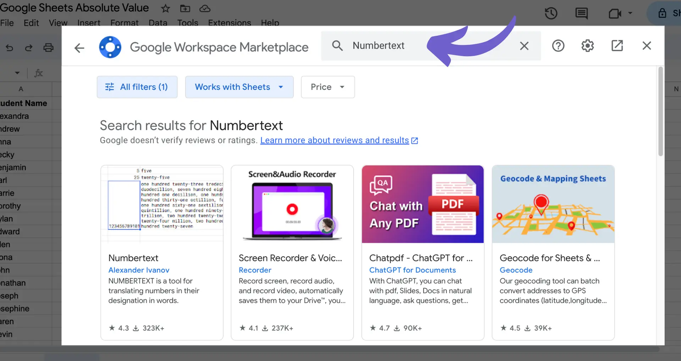This screenshot has width=681, height=361.
Task: Open the All filters (1) button
Action: point(137,87)
